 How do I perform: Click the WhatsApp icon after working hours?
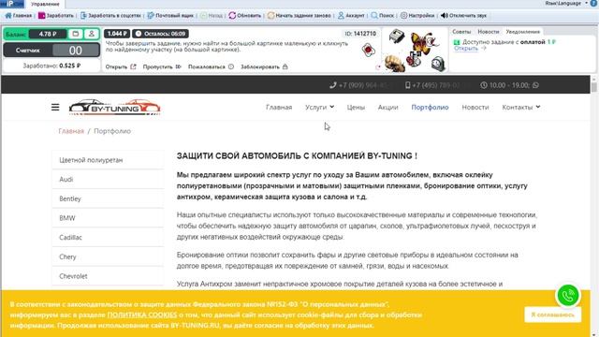pyautogui.click(x=535, y=85)
